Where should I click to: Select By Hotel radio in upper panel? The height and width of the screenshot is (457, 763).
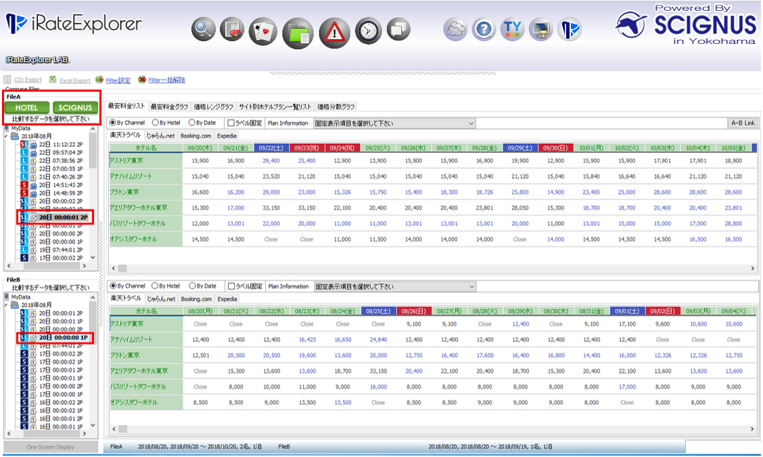click(156, 123)
